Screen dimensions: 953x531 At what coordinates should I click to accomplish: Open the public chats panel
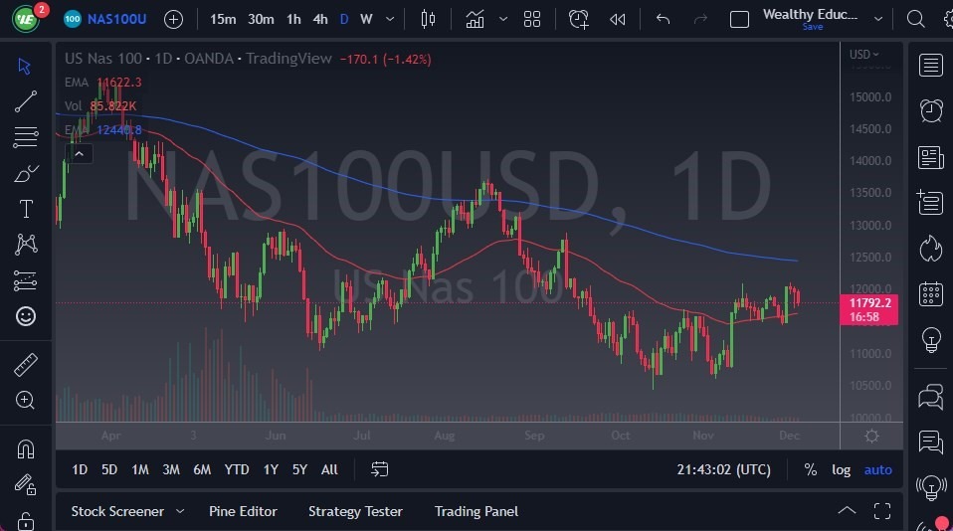(x=930, y=397)
